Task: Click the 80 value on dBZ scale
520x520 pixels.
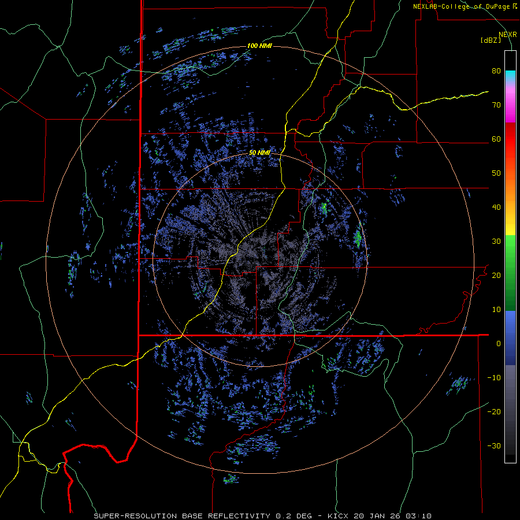Action: click(496, 71)
